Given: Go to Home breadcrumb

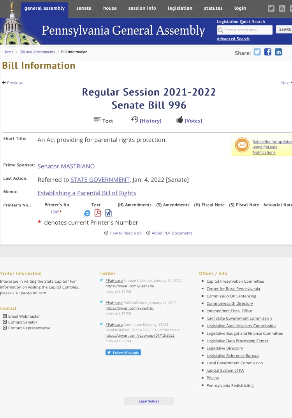Looking at the screenshot, I should tap(8, 52).
